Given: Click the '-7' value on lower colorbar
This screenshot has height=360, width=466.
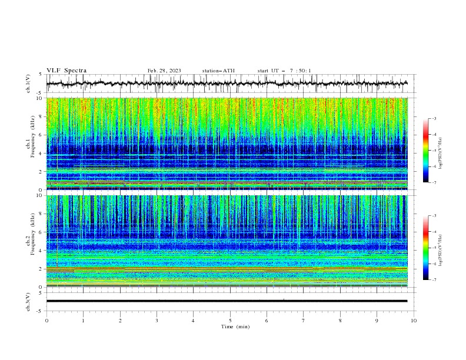Looking at the screenshot, I should (x=434, y=280).
